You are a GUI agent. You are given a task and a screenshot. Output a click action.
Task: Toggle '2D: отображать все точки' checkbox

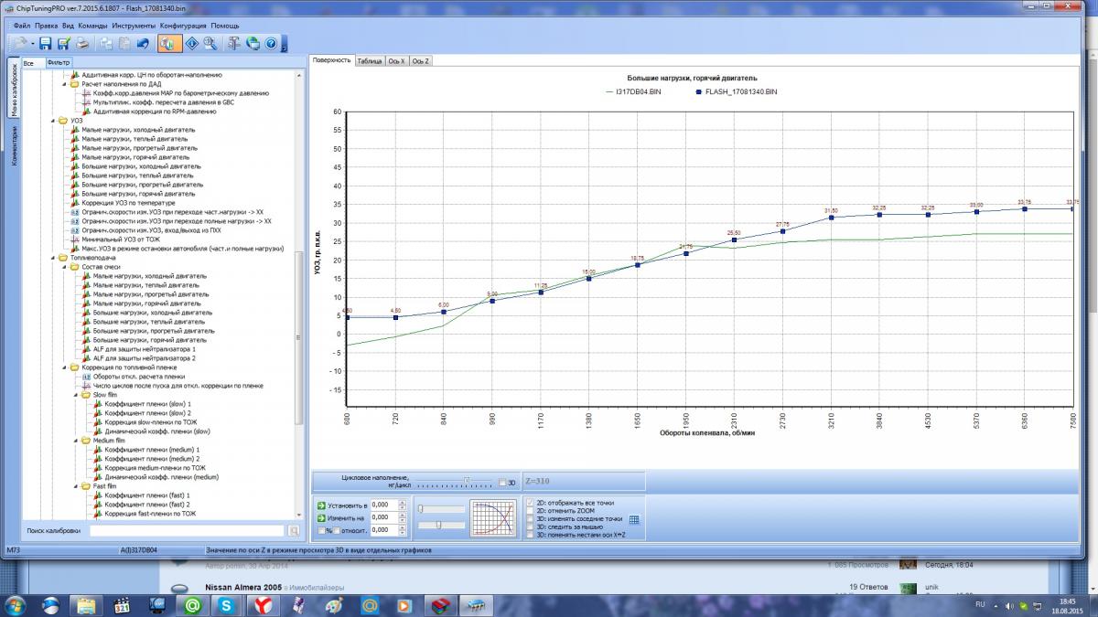pos(531,503)
